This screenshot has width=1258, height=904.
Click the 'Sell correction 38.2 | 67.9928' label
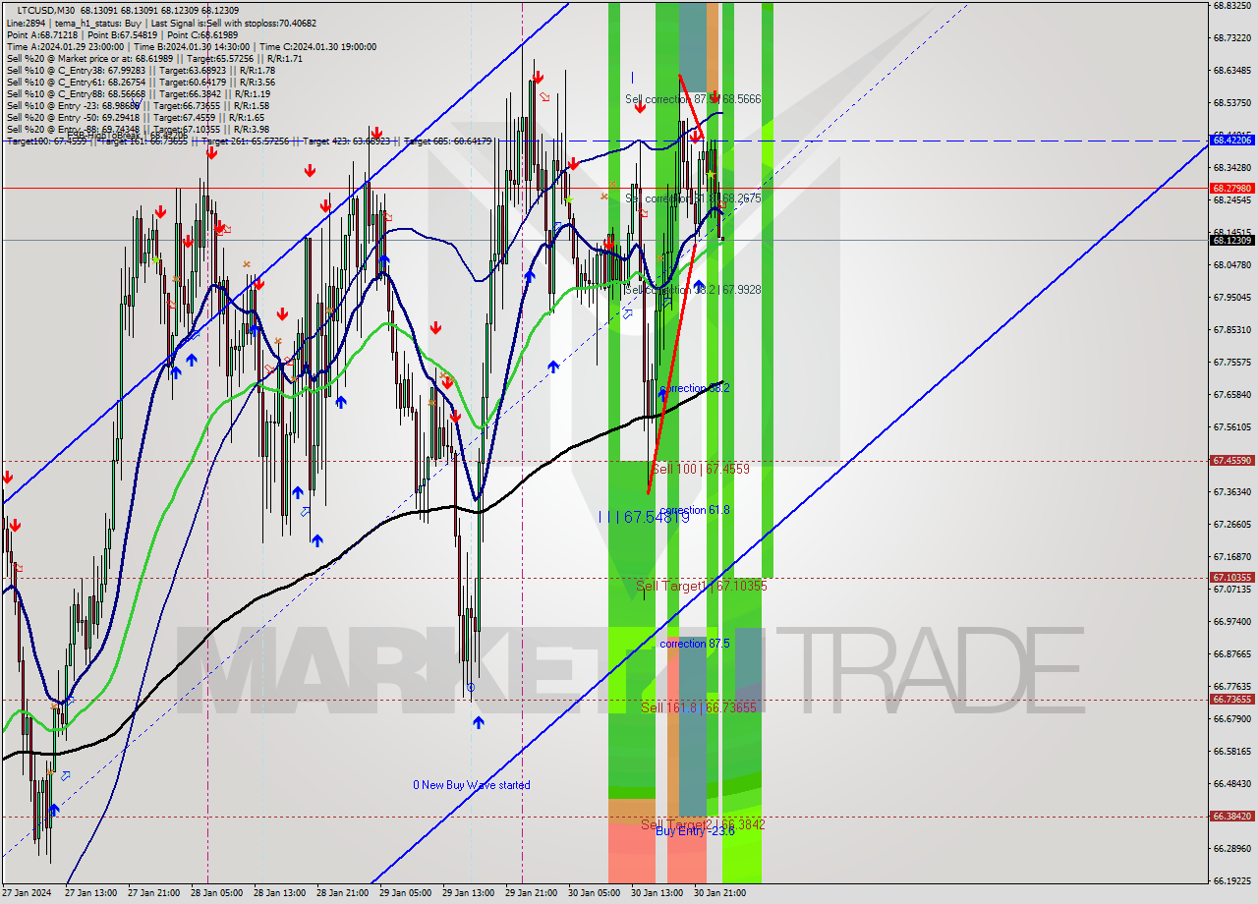pos(693,290)
